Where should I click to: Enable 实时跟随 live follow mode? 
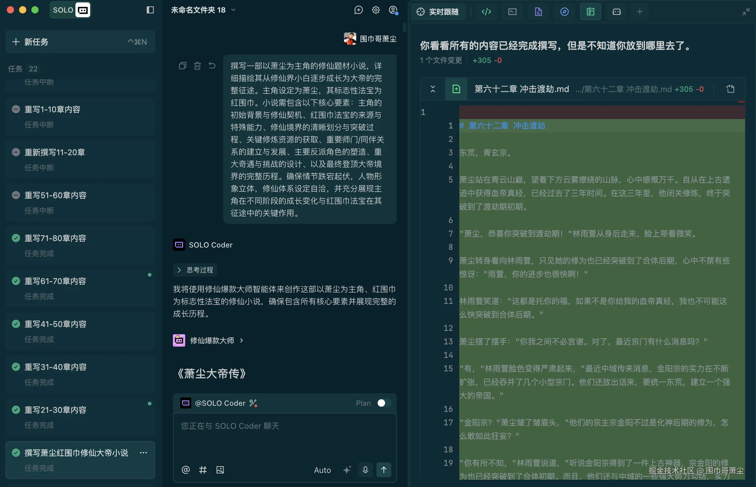[439, 12]
